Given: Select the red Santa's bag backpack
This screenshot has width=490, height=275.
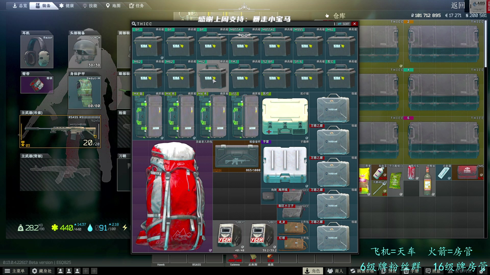Looking at the screenshot, I should [x=173, y=196].
